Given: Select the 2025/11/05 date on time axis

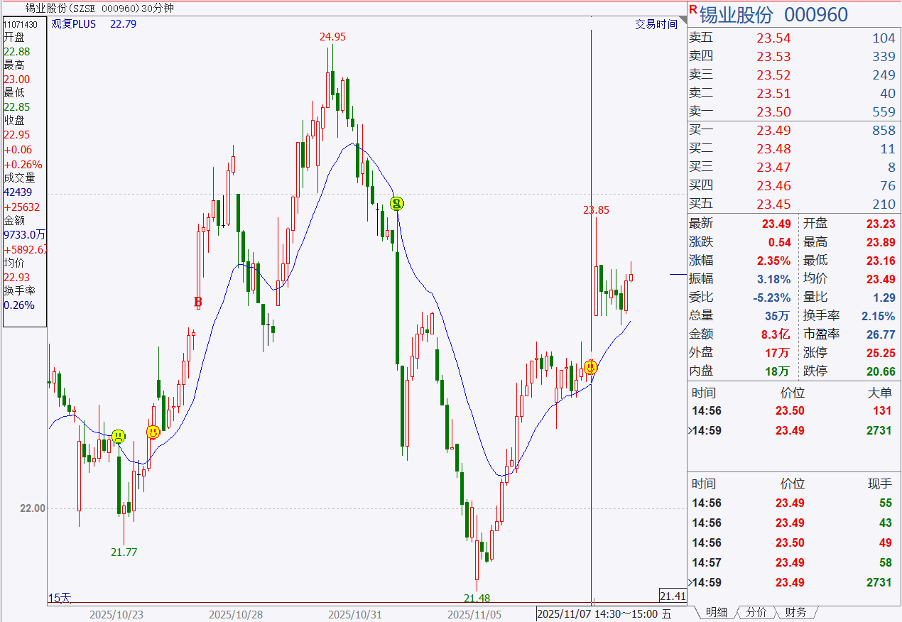Looking at the screenshot, I should 475,614.
